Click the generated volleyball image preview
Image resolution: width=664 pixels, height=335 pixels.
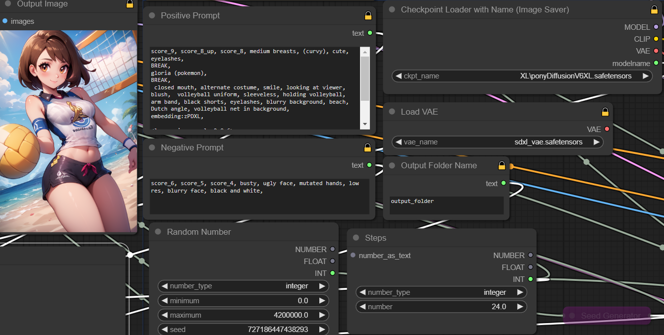click(68, 131)
